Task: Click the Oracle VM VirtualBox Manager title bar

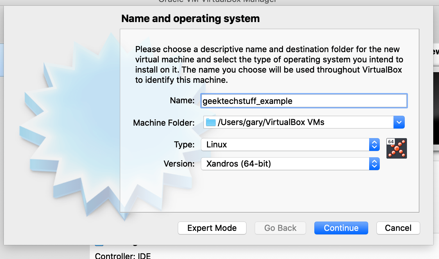Action: coord(219,2)
